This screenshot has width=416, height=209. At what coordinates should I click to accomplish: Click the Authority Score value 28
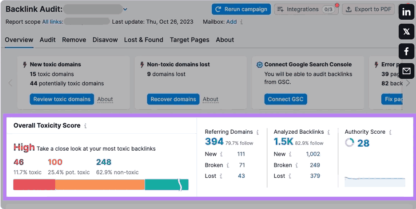(363, 143)
